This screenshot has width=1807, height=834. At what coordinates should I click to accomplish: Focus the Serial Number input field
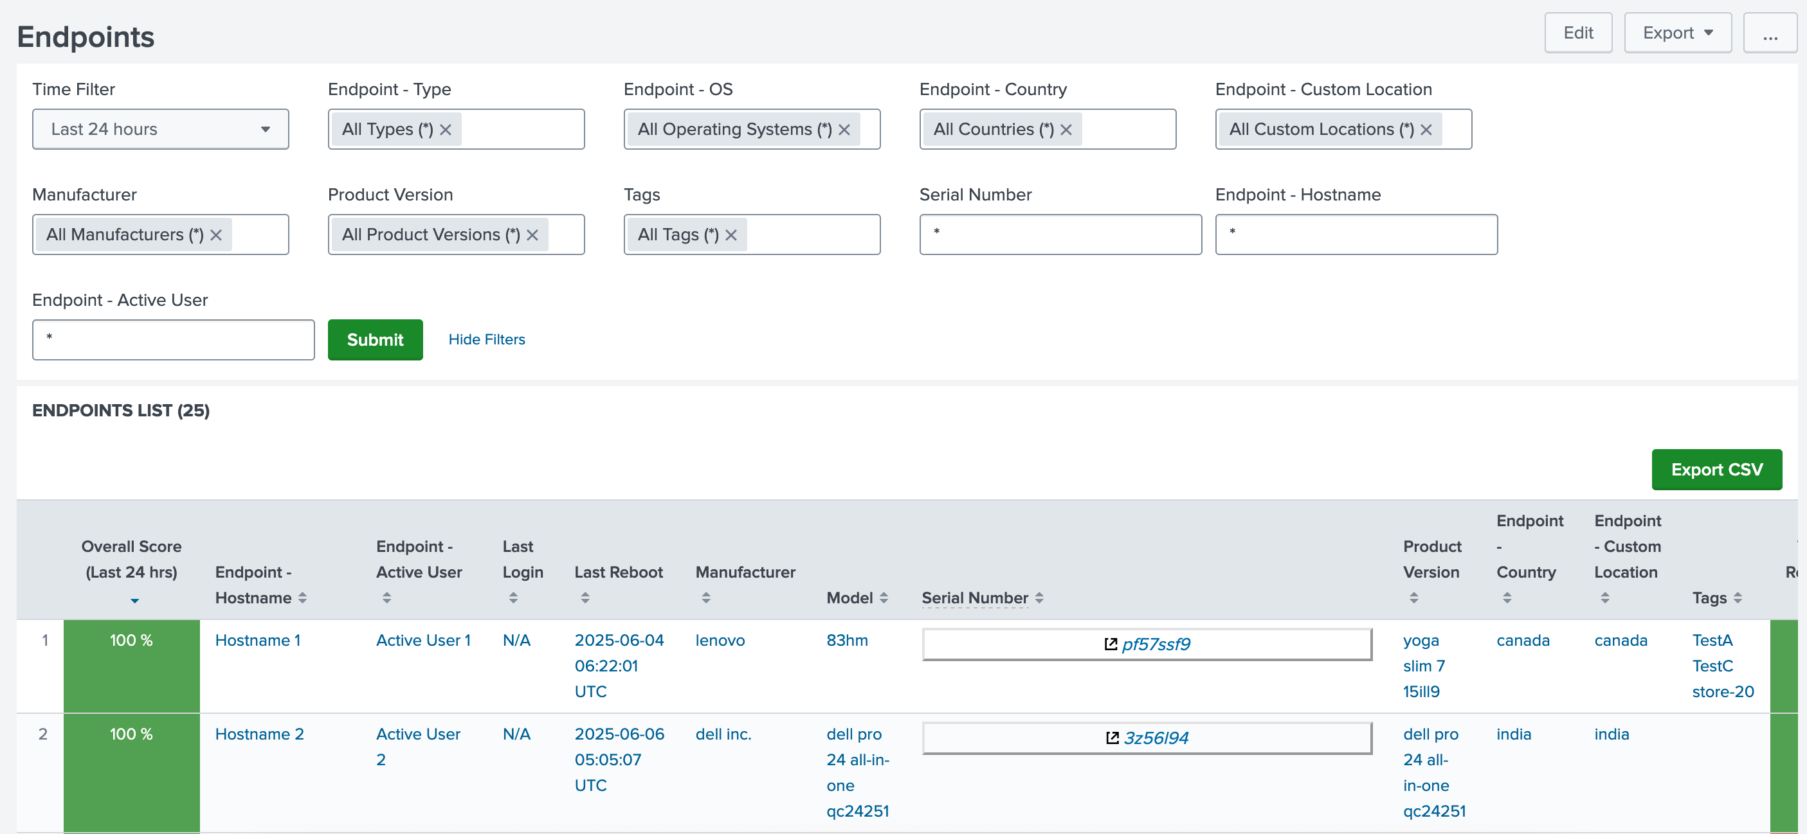[x=1060, y=234]
